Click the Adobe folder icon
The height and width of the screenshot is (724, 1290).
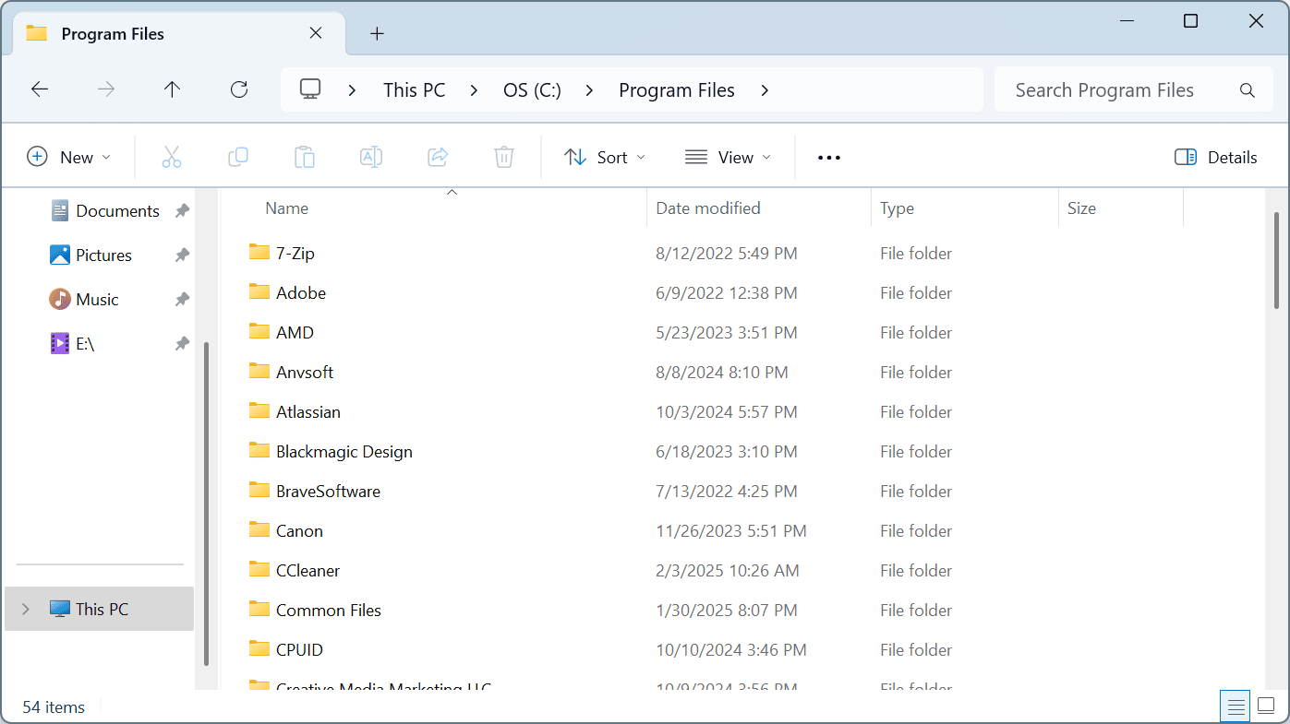tap(259, 291)
